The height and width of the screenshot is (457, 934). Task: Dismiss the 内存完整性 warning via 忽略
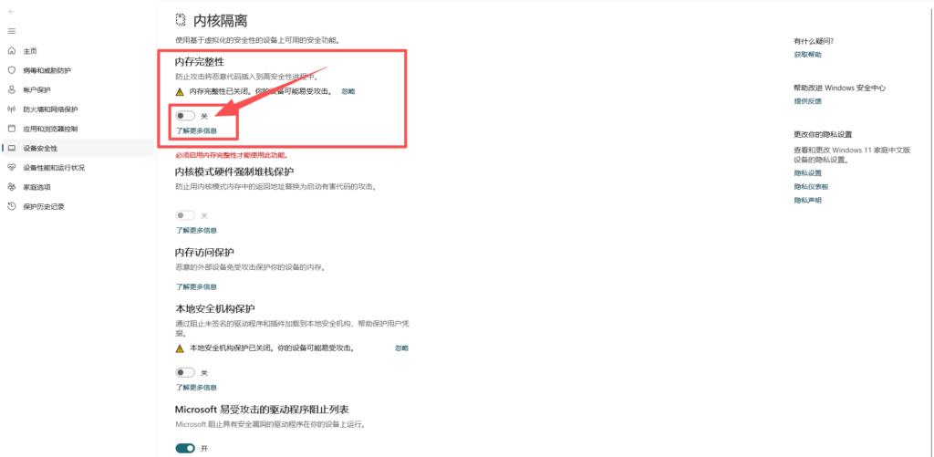pyautogui.click(x=348, y=92)
